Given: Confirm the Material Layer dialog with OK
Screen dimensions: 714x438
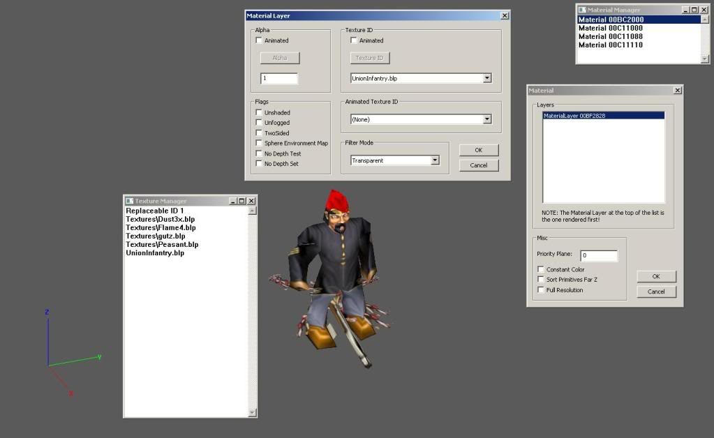Looking at the screenshot, I should click(479, 150).
